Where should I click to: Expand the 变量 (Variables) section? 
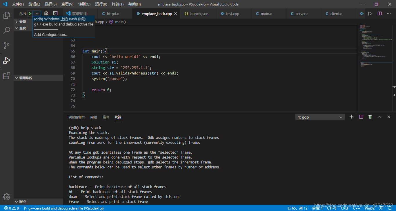[x=38, y=22]
